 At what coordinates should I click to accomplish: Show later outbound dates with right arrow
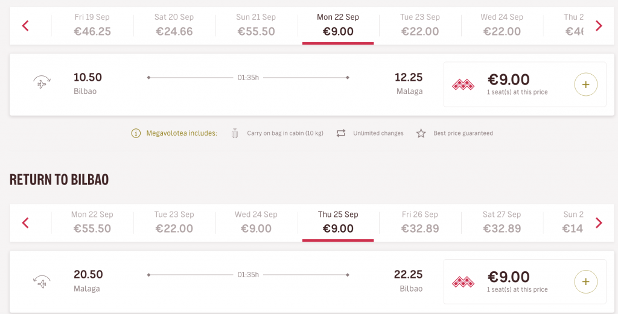[x=599, y=26]
